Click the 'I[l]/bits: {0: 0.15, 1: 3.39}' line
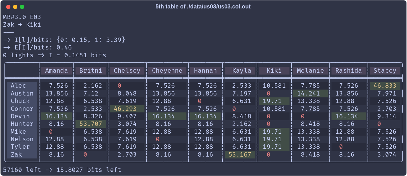The width and height of the screenshot is (407, 176). coord(64,40)
